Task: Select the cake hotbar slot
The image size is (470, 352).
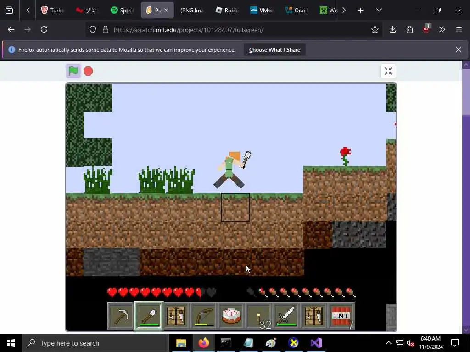Action: point(231,316)
